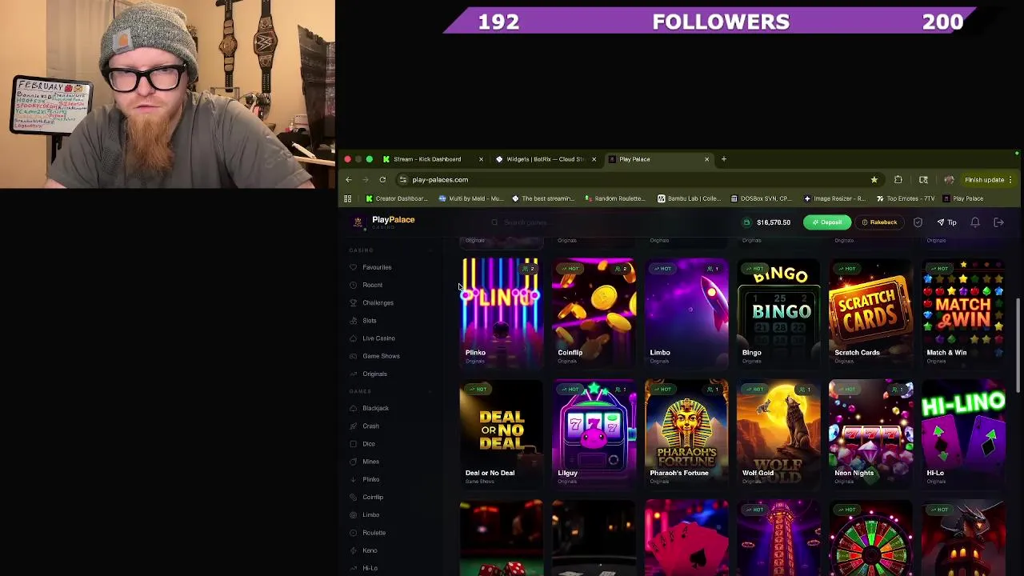Open the Chrome three-dot menu
Image resolution: width=1024 pixels, height=576 pixels.
1011,180
